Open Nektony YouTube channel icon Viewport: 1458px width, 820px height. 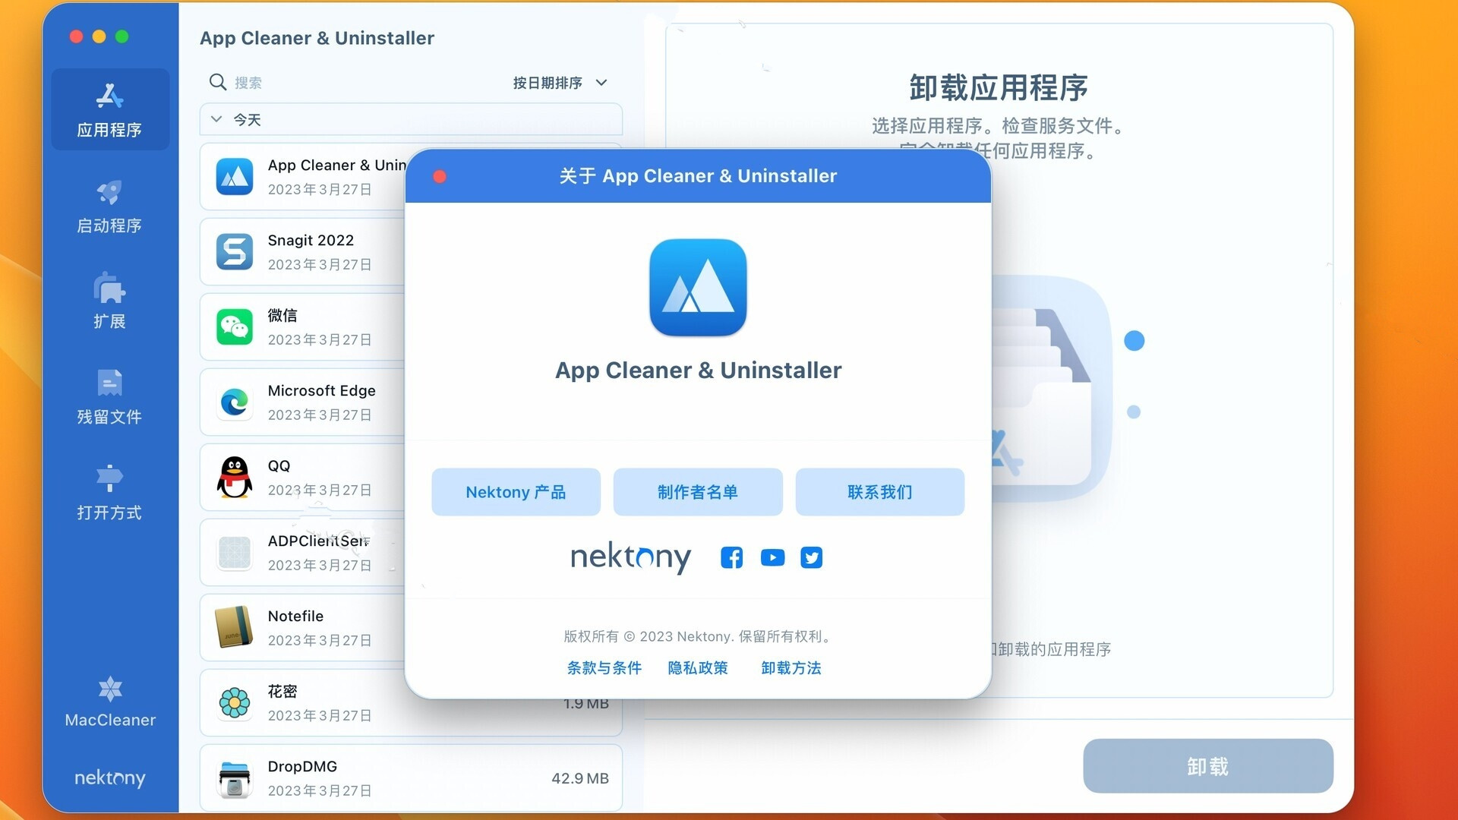[x=772, y=557]
